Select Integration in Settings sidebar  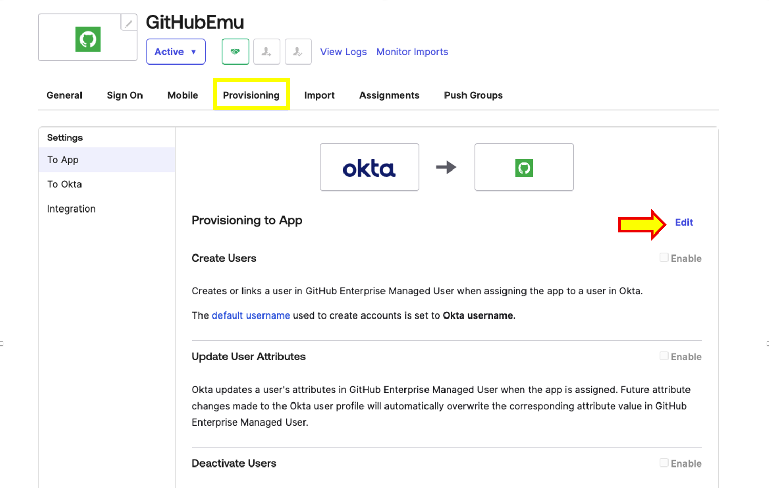(107, 209)
